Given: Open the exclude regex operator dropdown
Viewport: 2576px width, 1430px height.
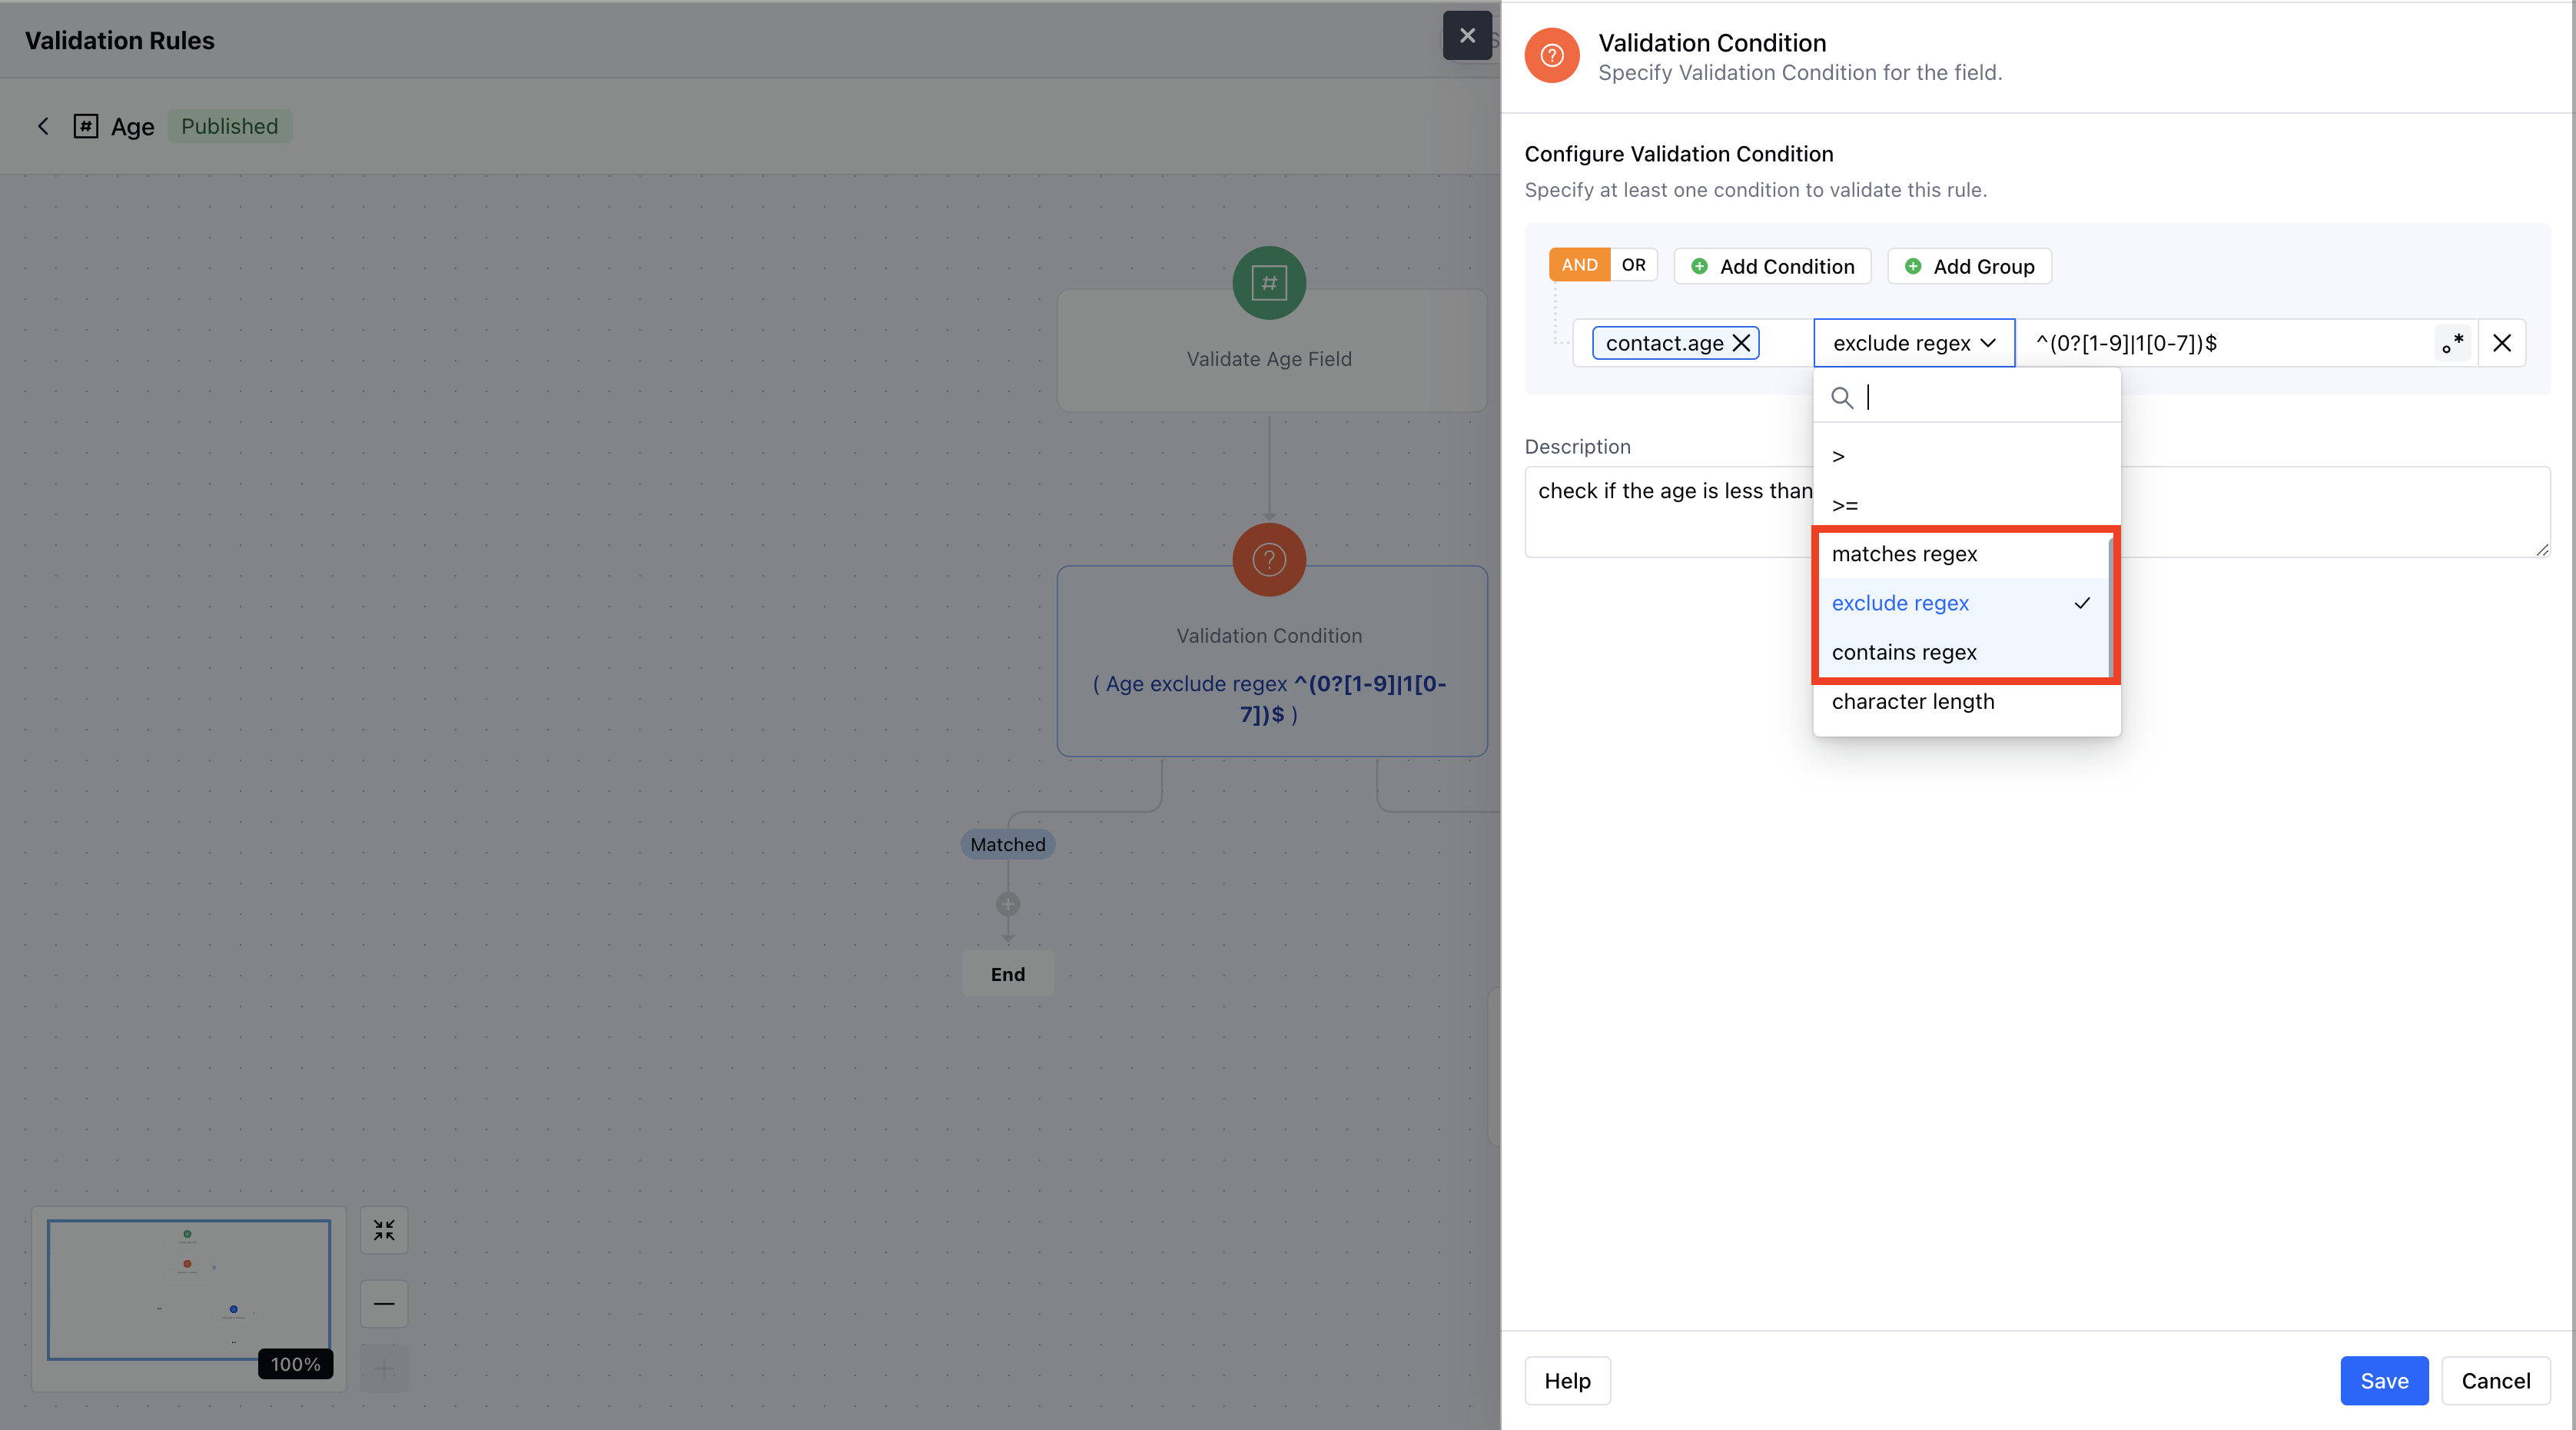Looking at the screenshot, I should click(x=1913, y=343).
